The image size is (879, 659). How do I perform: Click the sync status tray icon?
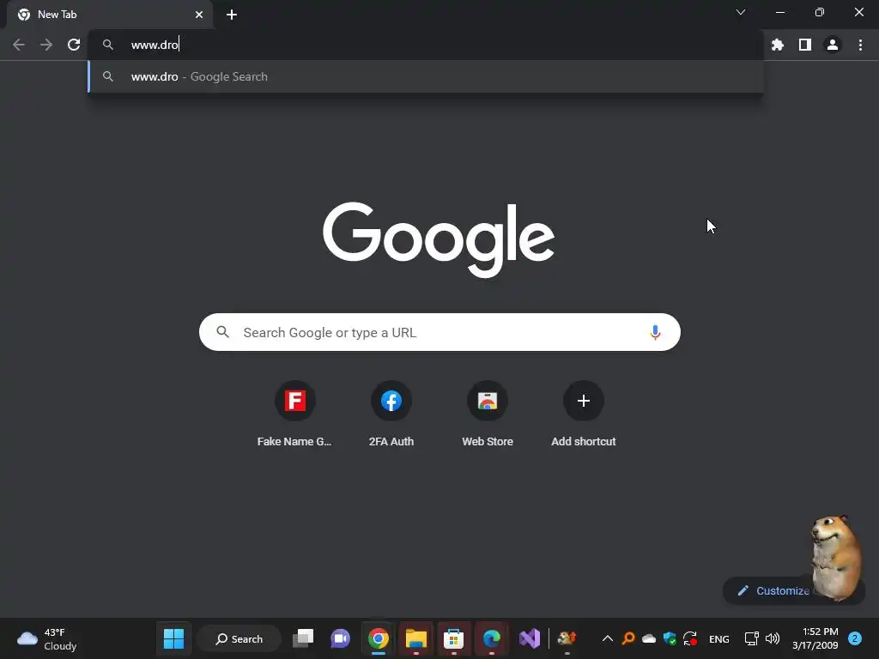click(690, 638)
